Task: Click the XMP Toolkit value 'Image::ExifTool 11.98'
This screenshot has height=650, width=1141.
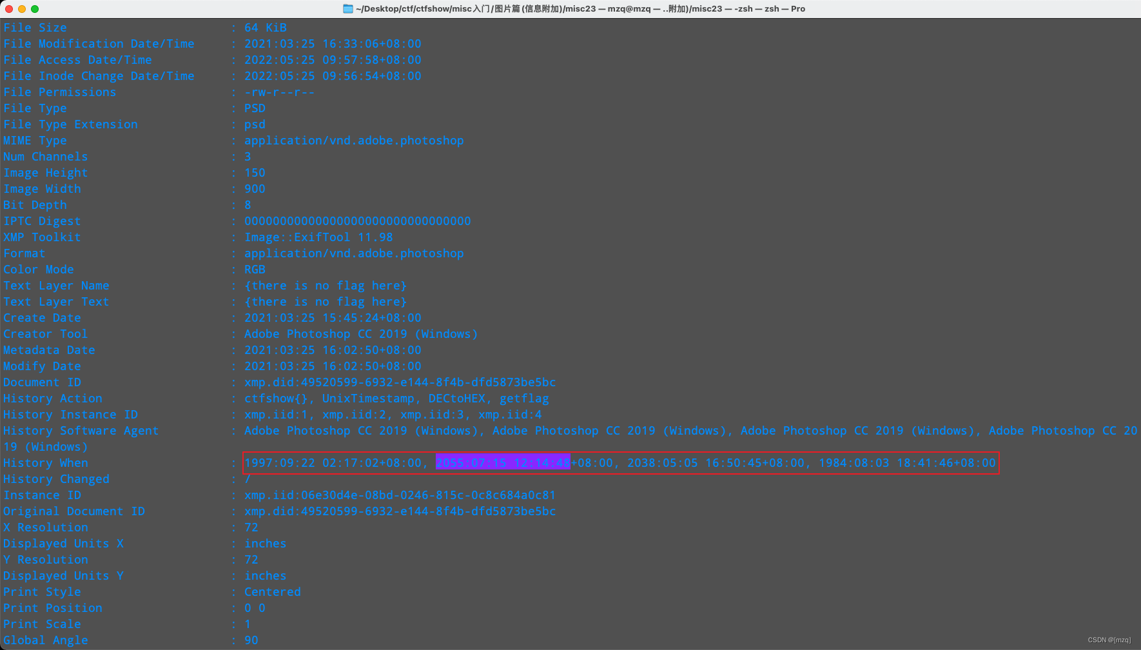Action: [318, 237]
